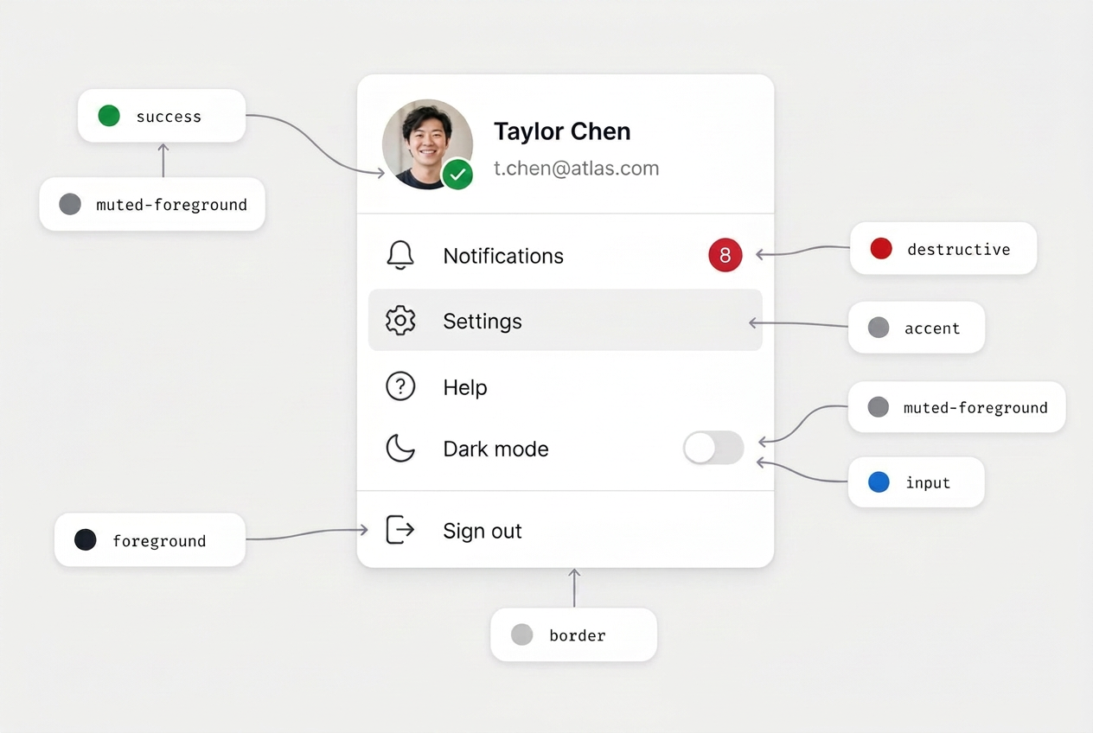The width and height of the screenshot is (1093, 733).
Task: Click the red destructive color dot
Action: coord(881,248)
